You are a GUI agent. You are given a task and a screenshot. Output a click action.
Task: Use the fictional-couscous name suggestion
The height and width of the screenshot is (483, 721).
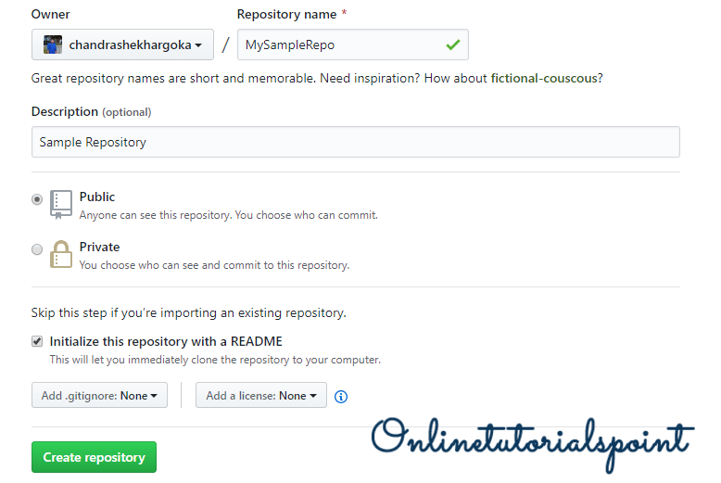click(544, 78)
